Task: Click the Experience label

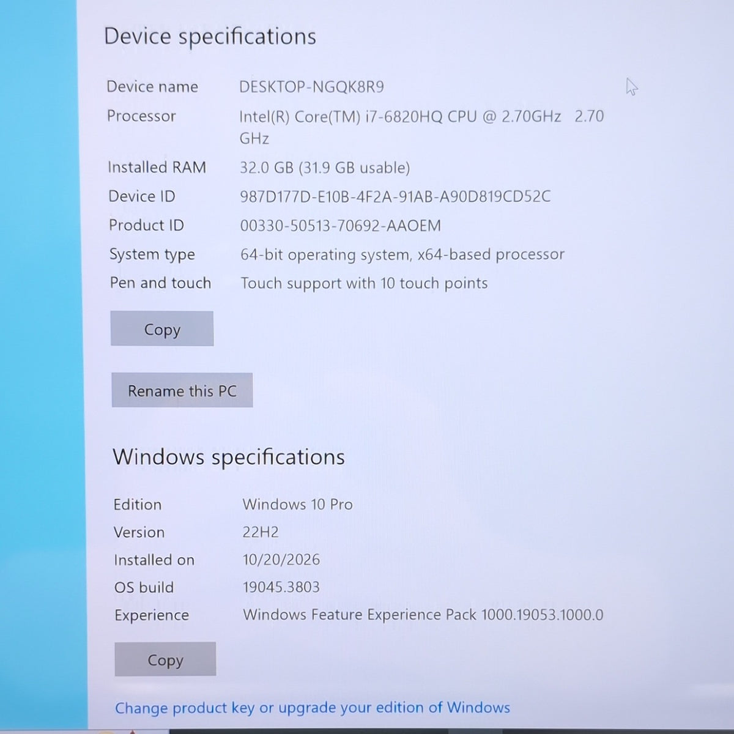Action: (x=152, y=615)
